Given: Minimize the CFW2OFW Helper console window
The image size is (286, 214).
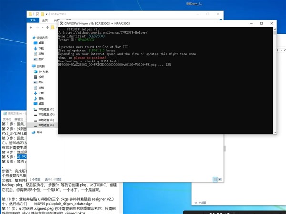Looking at the screenshot, I should coord(251,23).
